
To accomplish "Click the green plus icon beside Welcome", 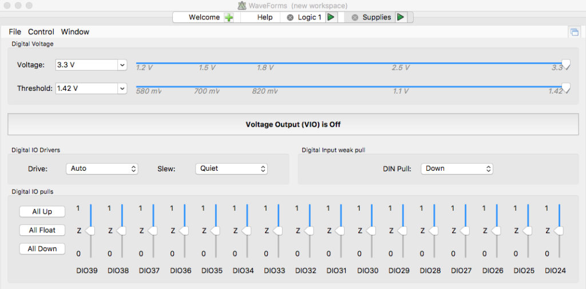I will (229, 17).
